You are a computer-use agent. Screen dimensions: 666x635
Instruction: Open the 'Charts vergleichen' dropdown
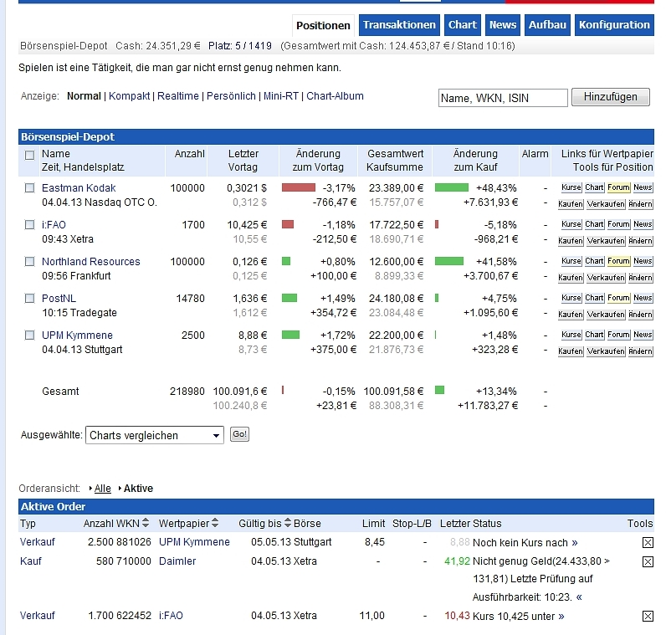(x=155, y=435)
